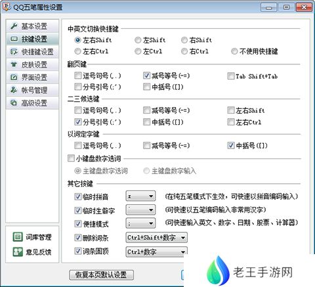Select 主键盘数字选词 radio button
315x287 pixels.
pyautogui.click(x=77, y=171)
